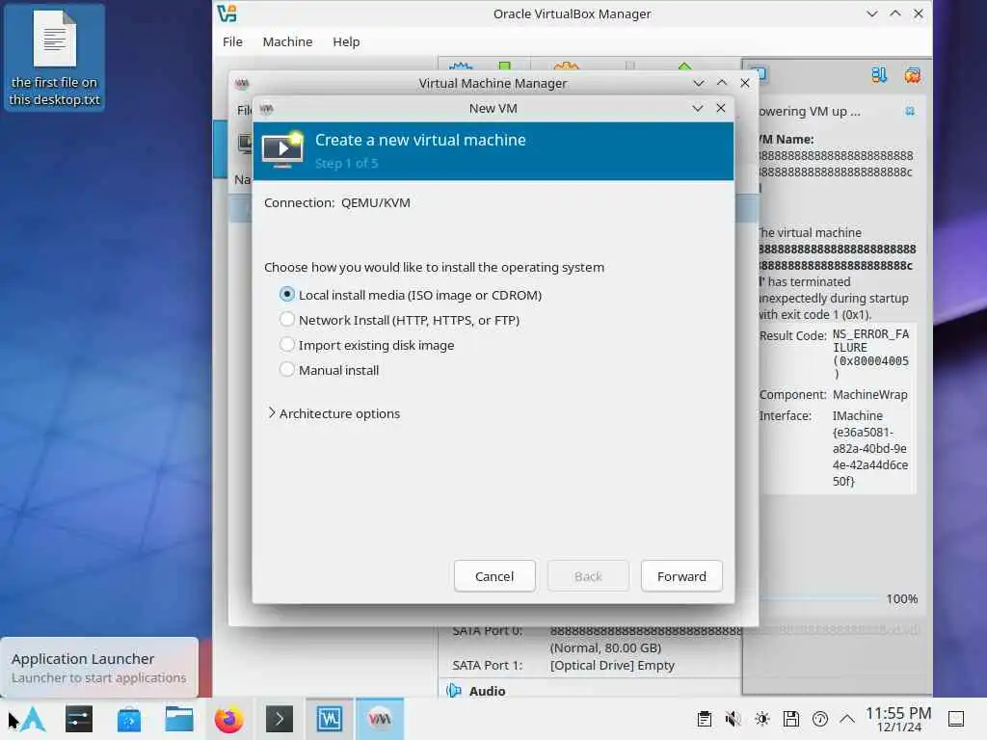This screenshot has height=740, width=987.
Task: Click the clear notifications icon in VirtualBox
Action: tap(912, 75)
